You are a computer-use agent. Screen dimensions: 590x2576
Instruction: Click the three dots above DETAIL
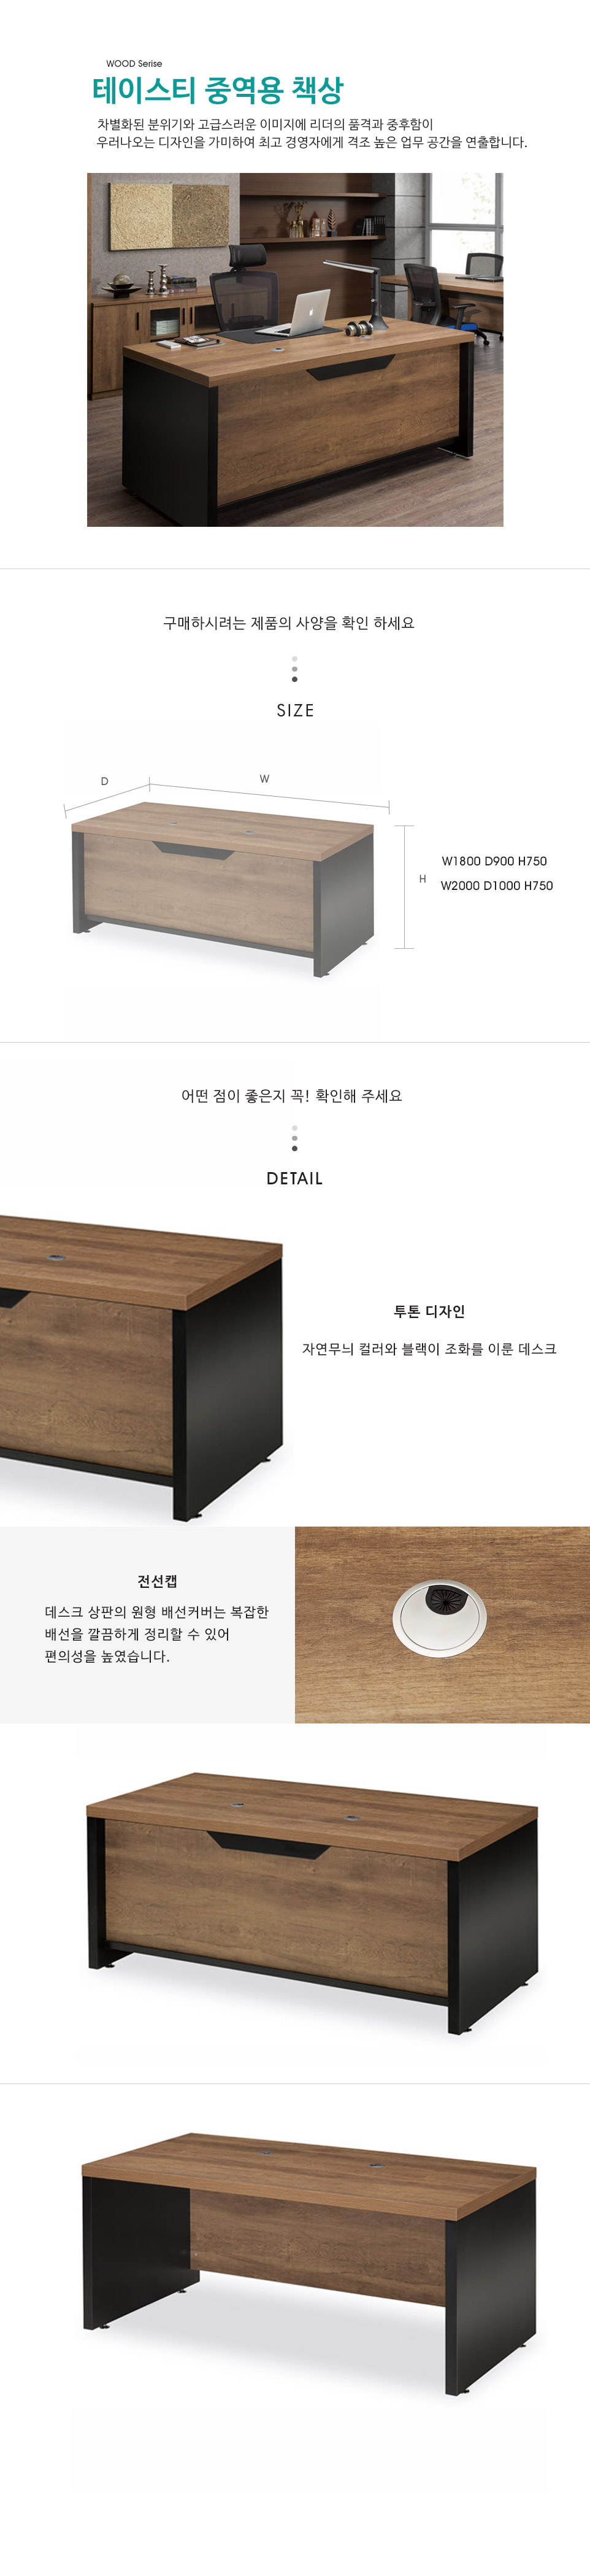(x=294, y=1138)
